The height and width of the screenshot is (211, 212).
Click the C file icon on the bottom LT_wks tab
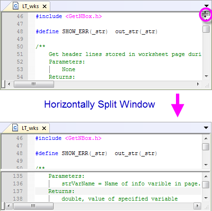[15, 128]
